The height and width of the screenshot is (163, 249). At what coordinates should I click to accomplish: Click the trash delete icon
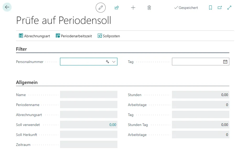(x=149, y=8)
